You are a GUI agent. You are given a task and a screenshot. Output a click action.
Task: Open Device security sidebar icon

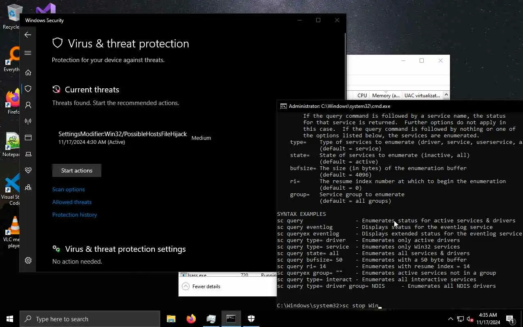tap(28, 154)
